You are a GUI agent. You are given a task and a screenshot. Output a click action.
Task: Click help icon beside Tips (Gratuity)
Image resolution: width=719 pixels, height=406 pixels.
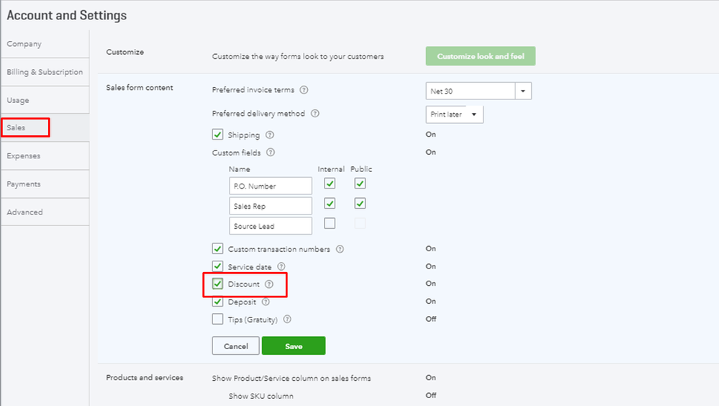pyautogui.click(x=287, y=319)
